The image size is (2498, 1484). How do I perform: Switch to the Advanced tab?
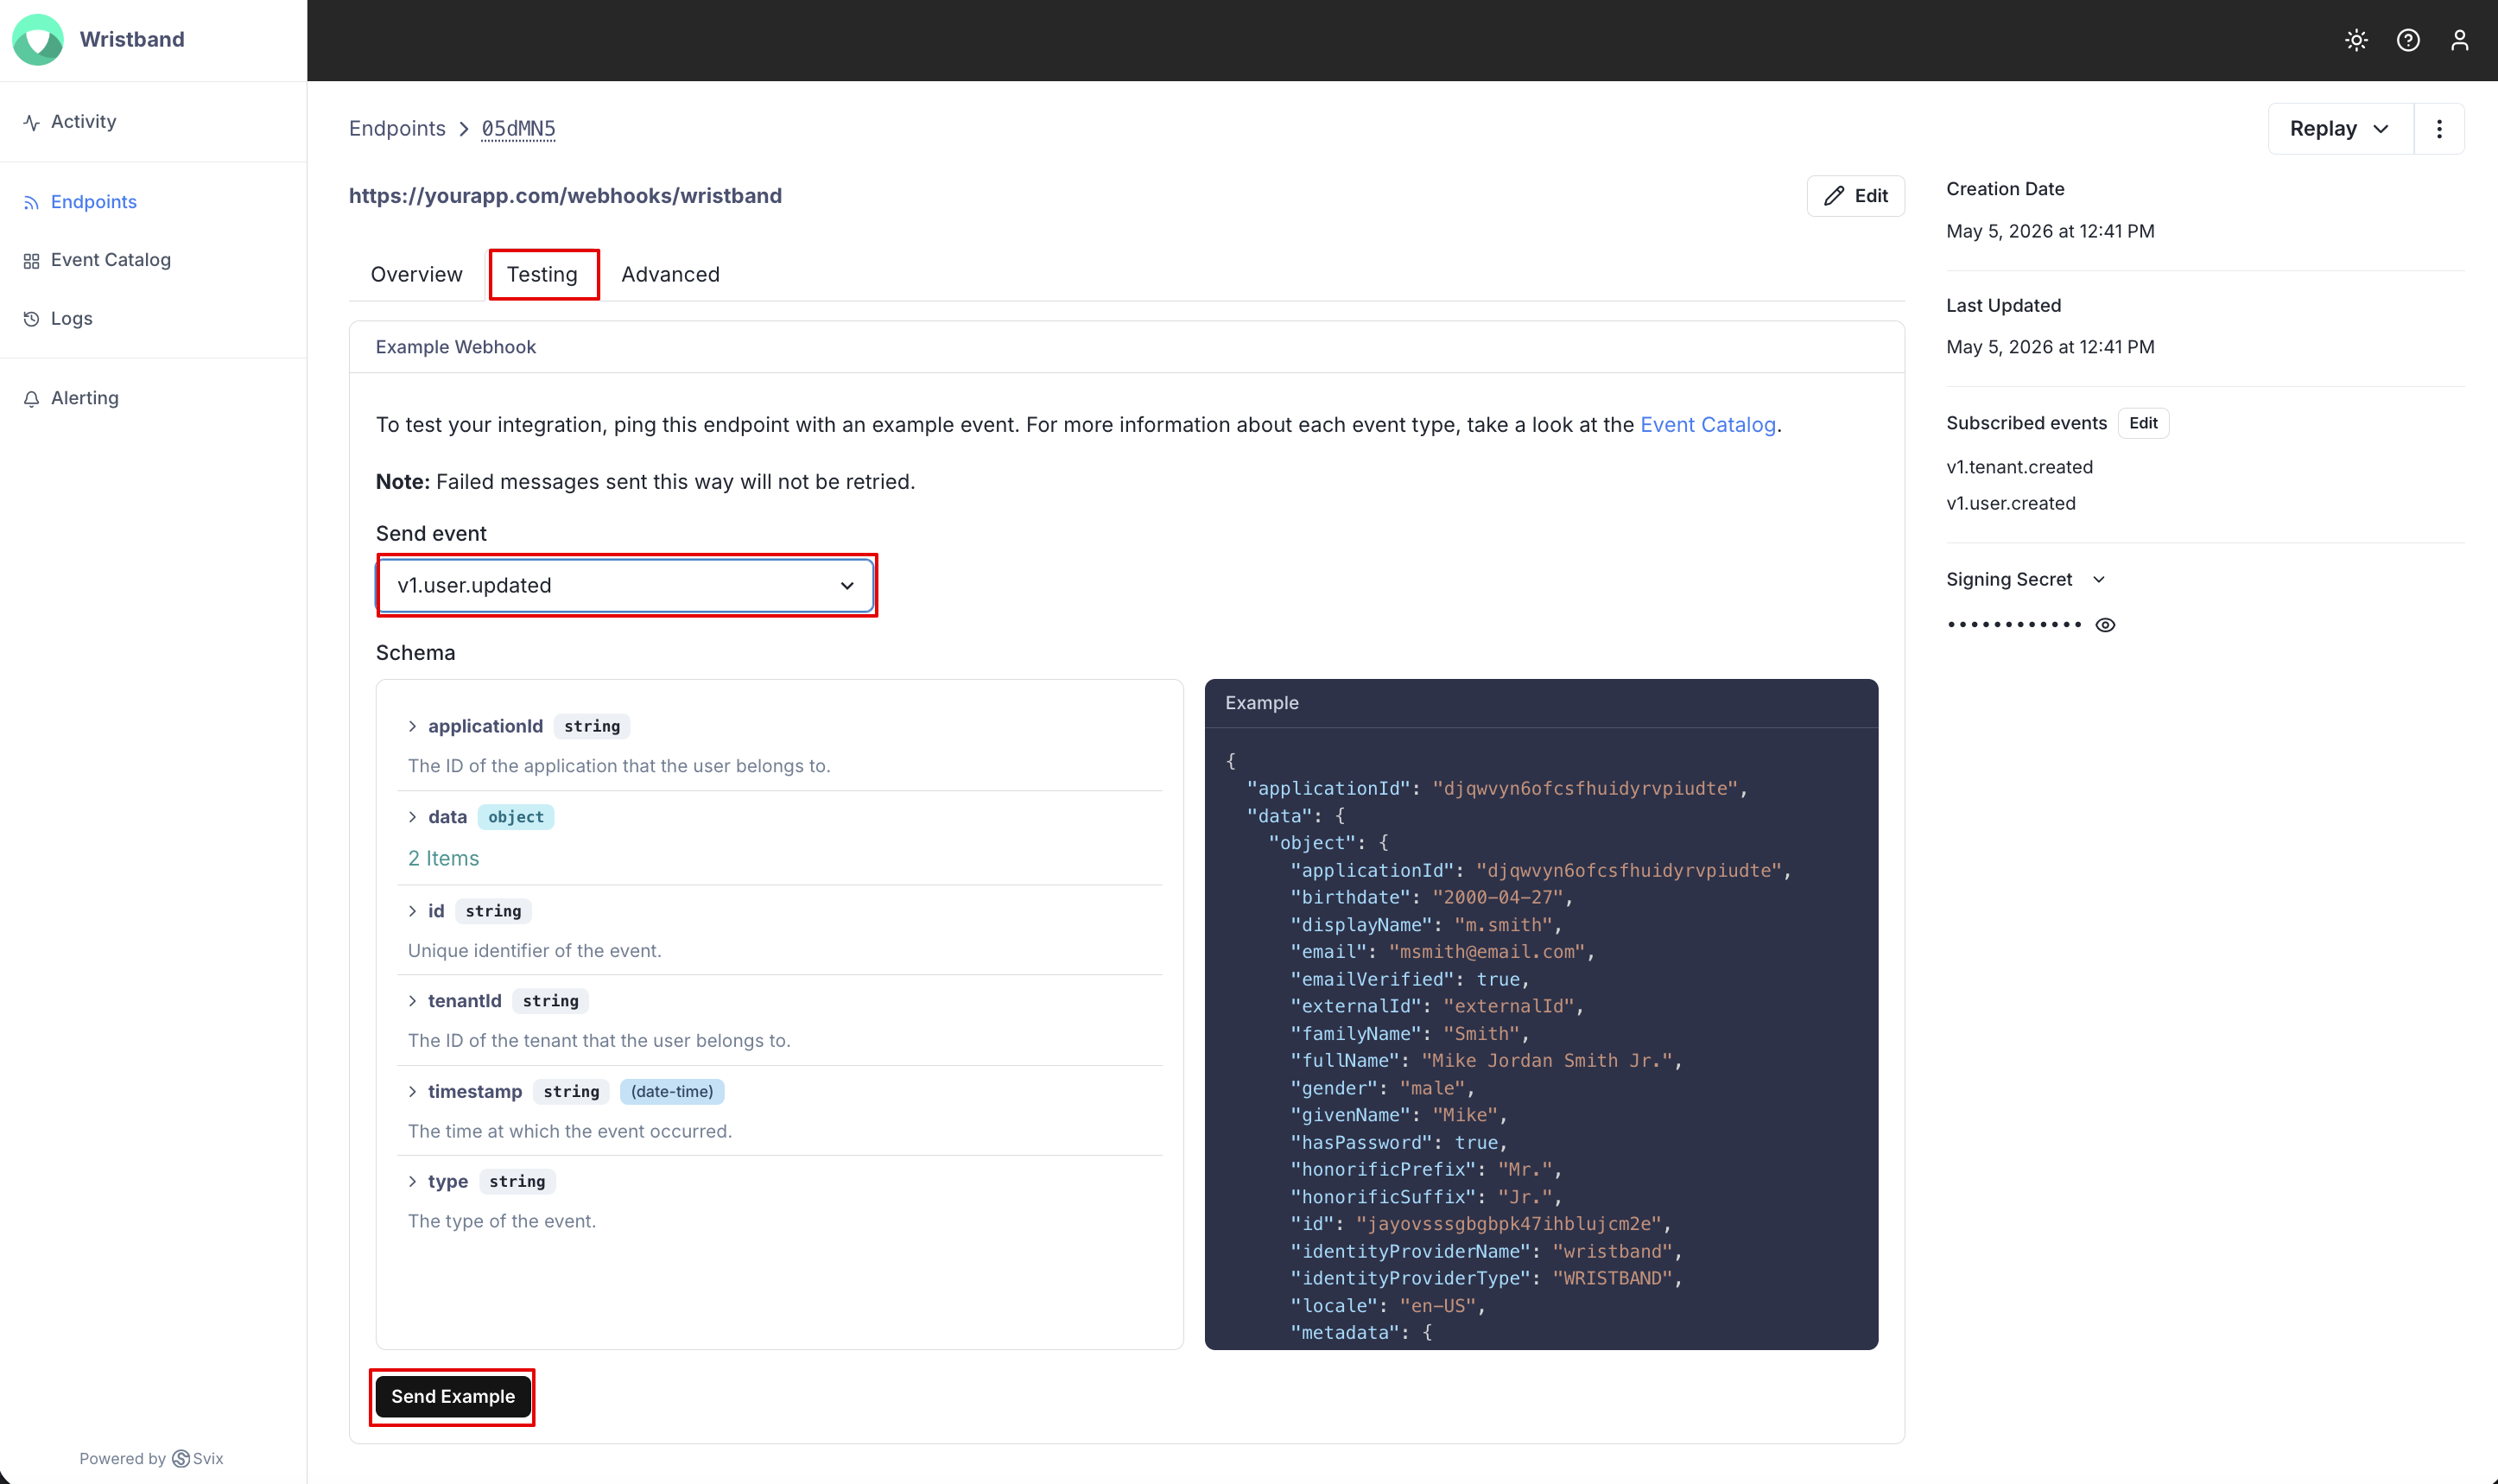(x=670, y=274)
